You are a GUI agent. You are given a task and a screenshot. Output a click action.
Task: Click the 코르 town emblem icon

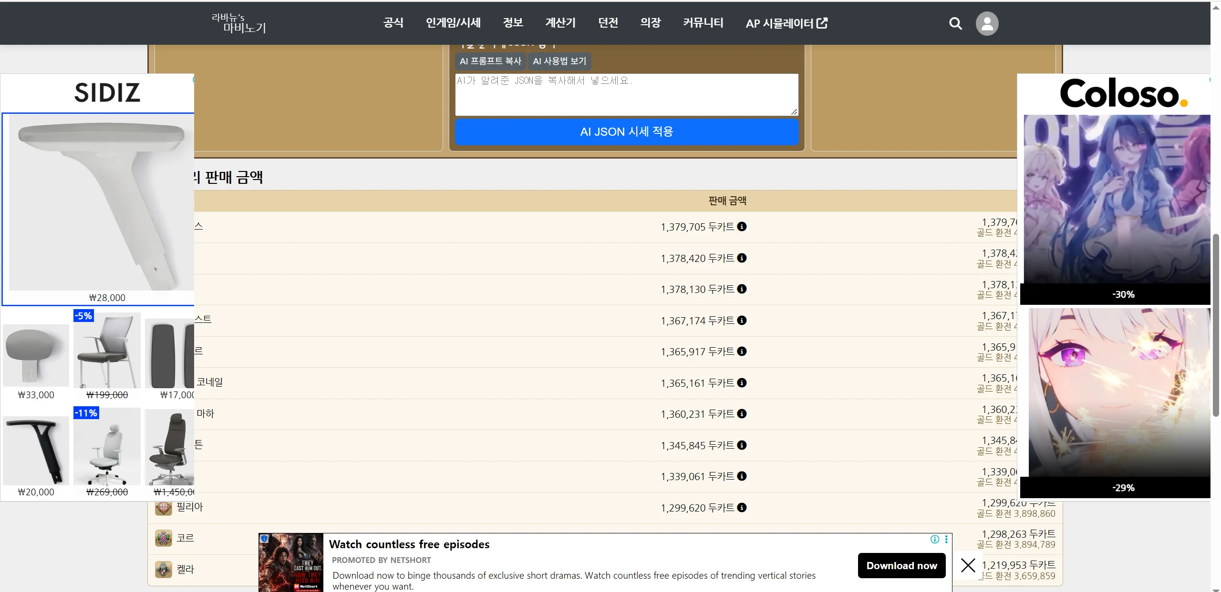coord(164,538)
